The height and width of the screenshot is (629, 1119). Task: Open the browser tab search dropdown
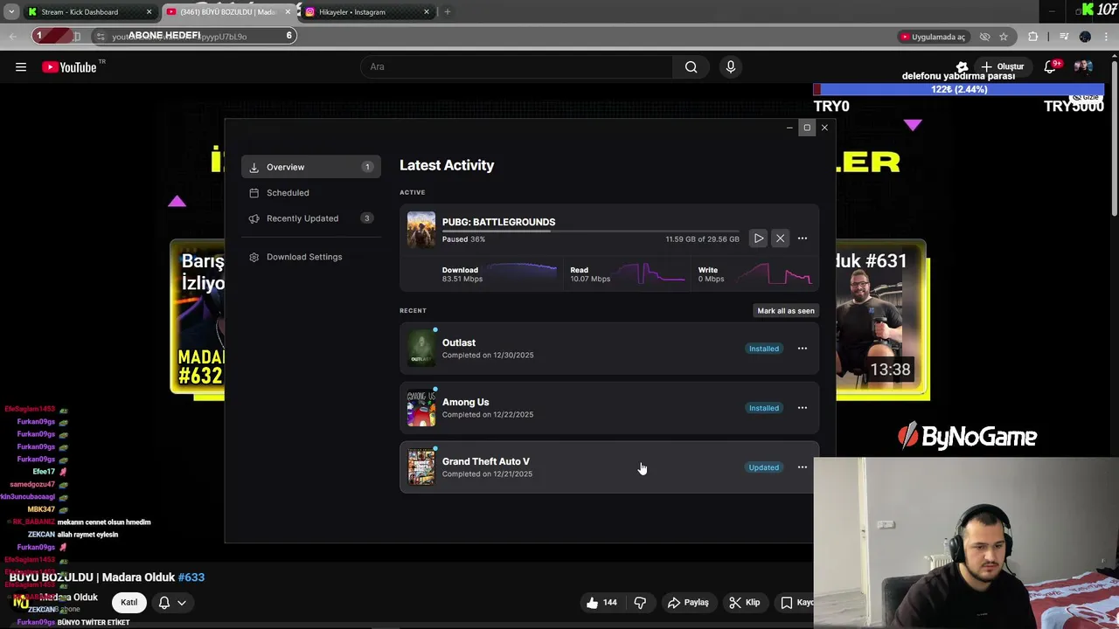(11, 12)
